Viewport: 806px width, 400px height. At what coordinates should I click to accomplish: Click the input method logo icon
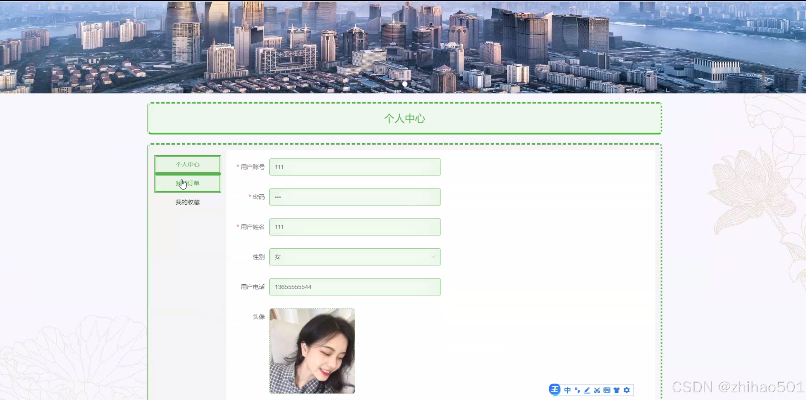point(554,390)
